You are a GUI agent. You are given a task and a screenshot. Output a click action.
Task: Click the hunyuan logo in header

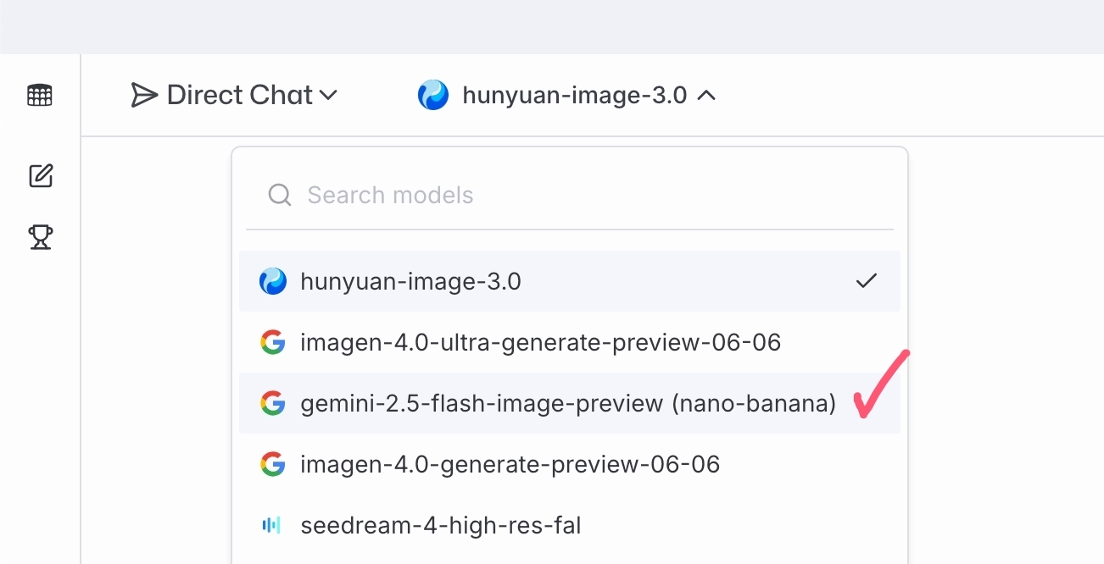click(x=433, y=95)
